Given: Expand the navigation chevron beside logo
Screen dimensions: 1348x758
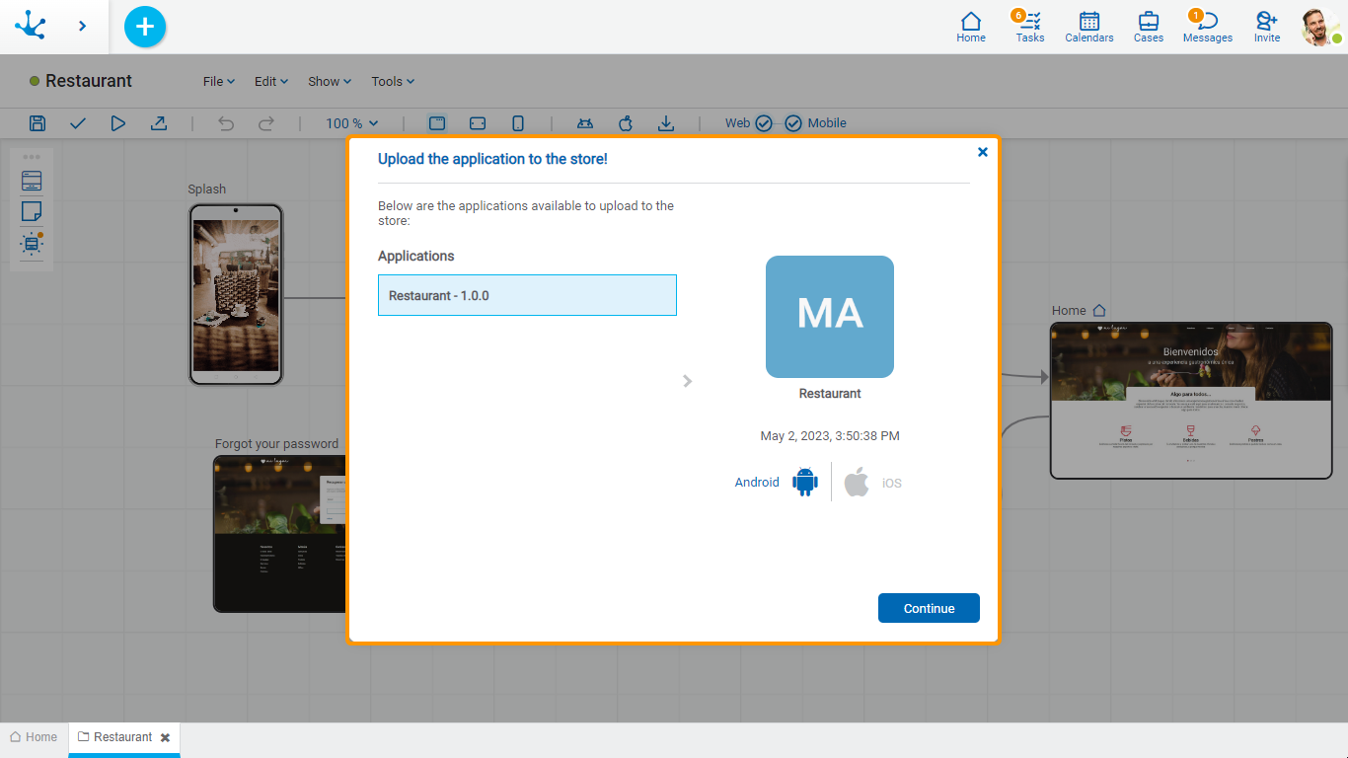Looking at the screenshot, I should (x=82, y=27).
